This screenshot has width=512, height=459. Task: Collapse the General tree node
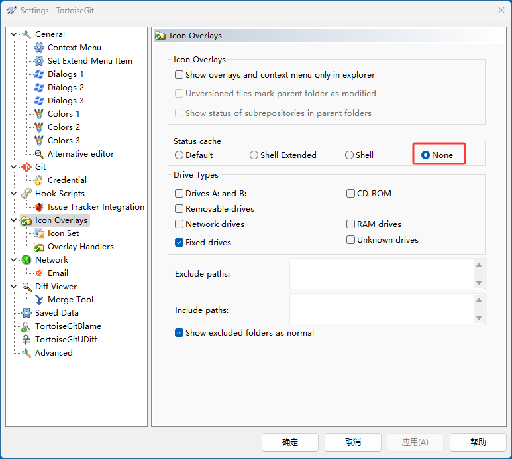tap(14, 34)
